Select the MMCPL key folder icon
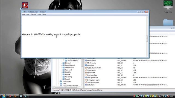The height and width of the screenshot is (98, 175). click(x=63, y=72)
